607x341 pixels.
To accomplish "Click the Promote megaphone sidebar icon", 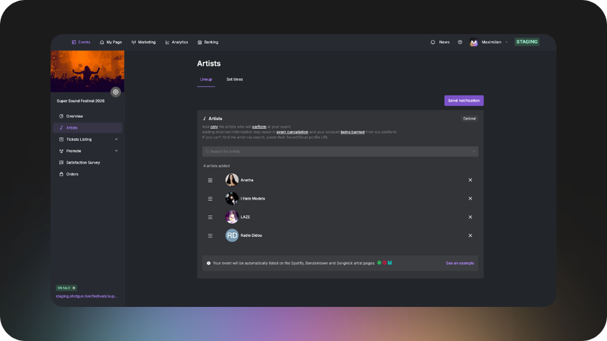I will 61,151.
